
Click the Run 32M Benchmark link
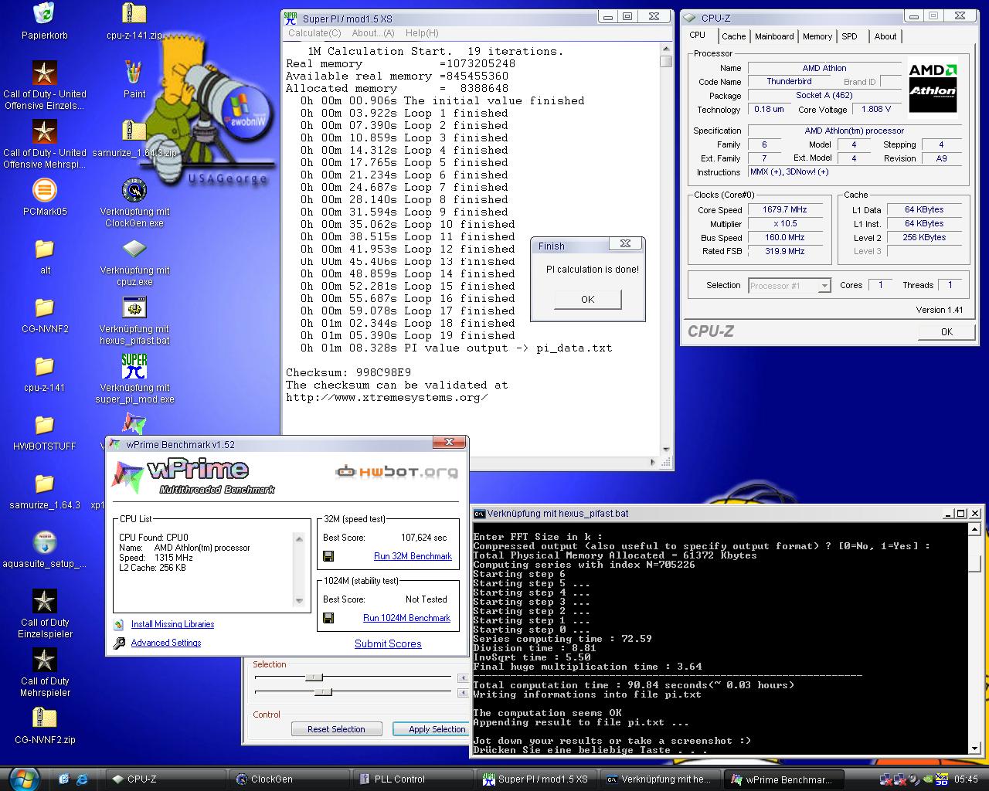(x=413, y=556)
